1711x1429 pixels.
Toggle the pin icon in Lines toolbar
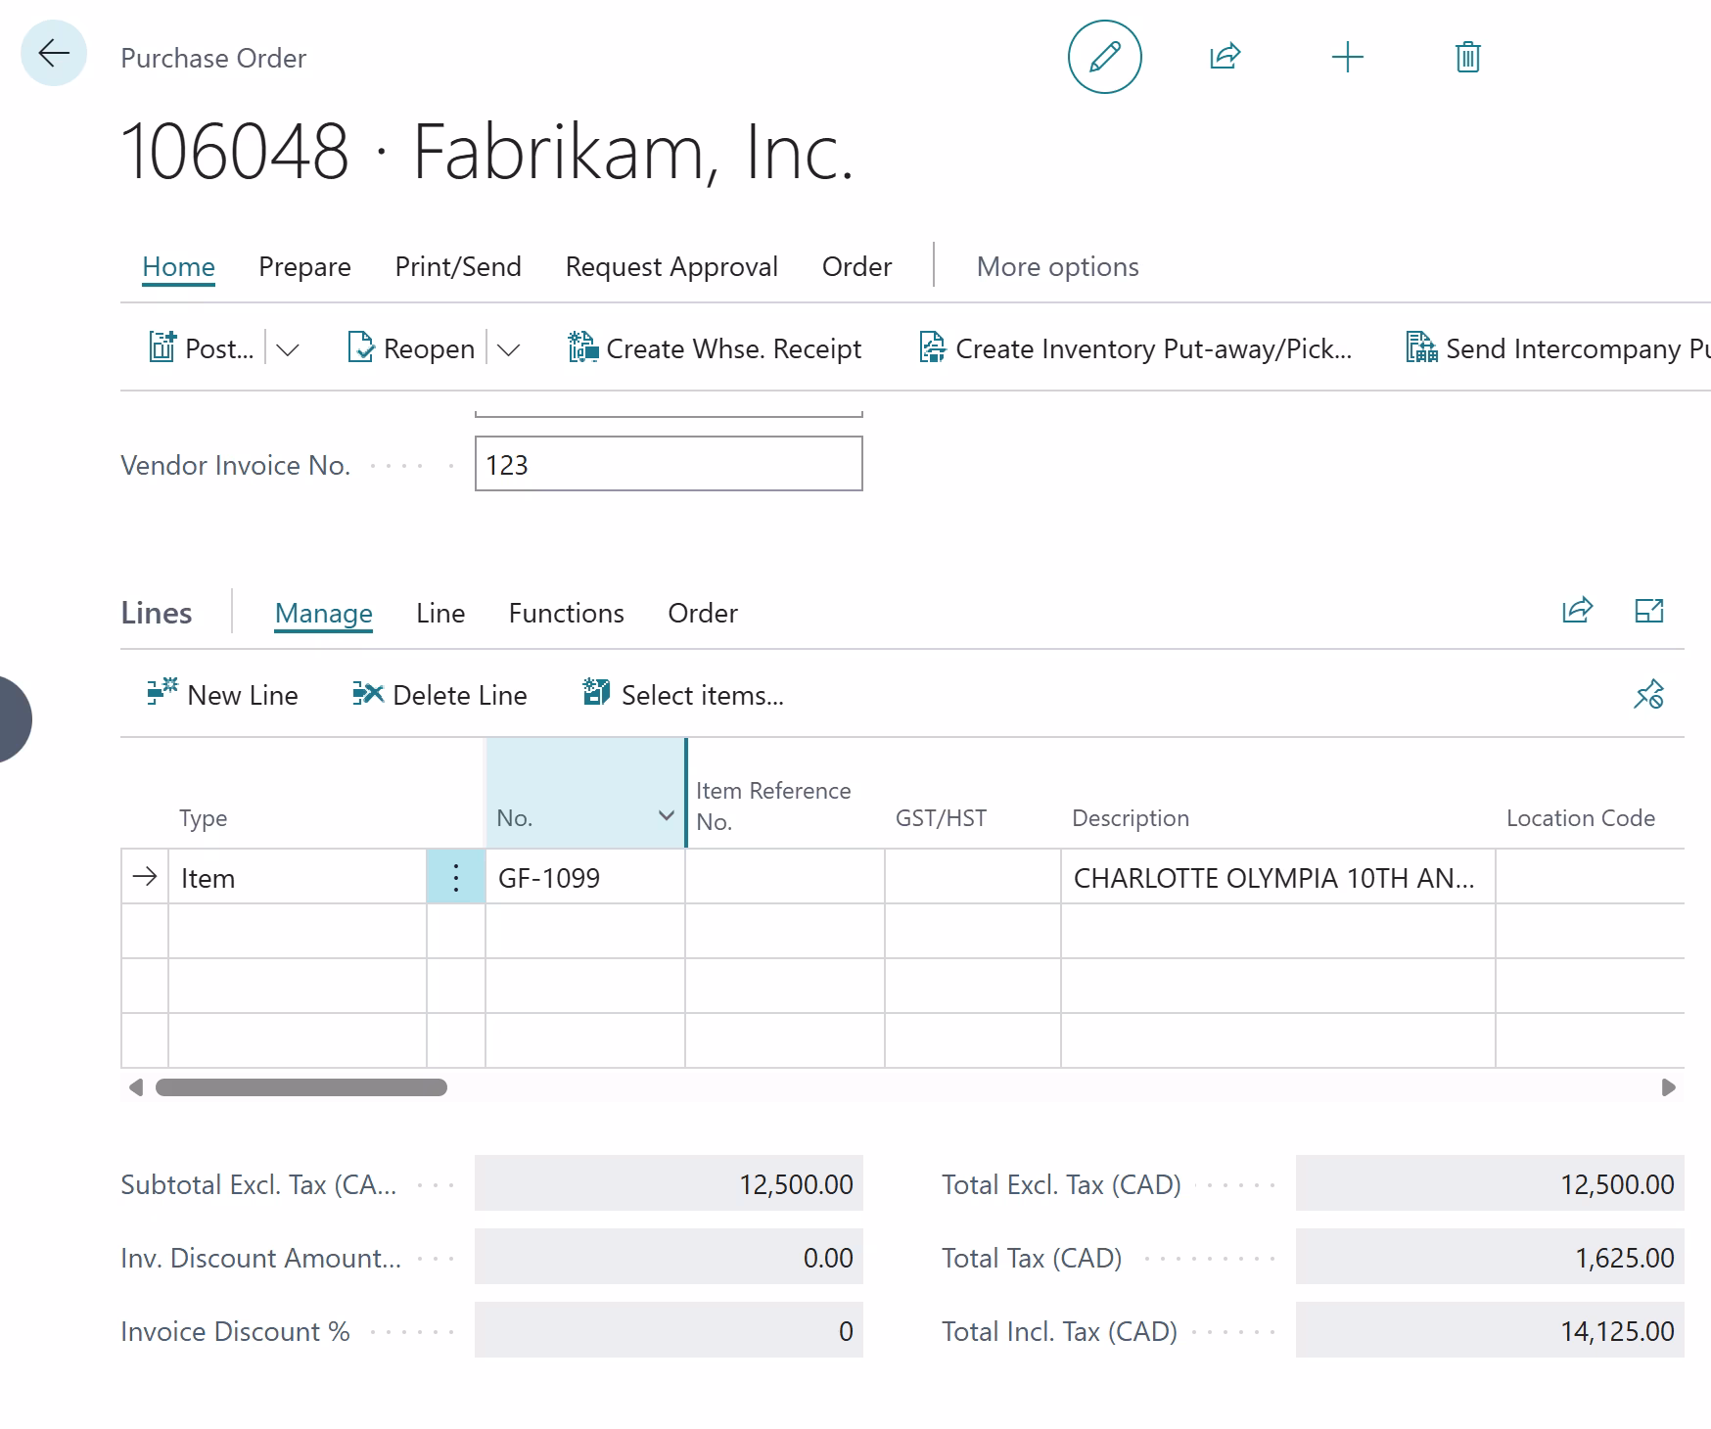[1648, 695]
